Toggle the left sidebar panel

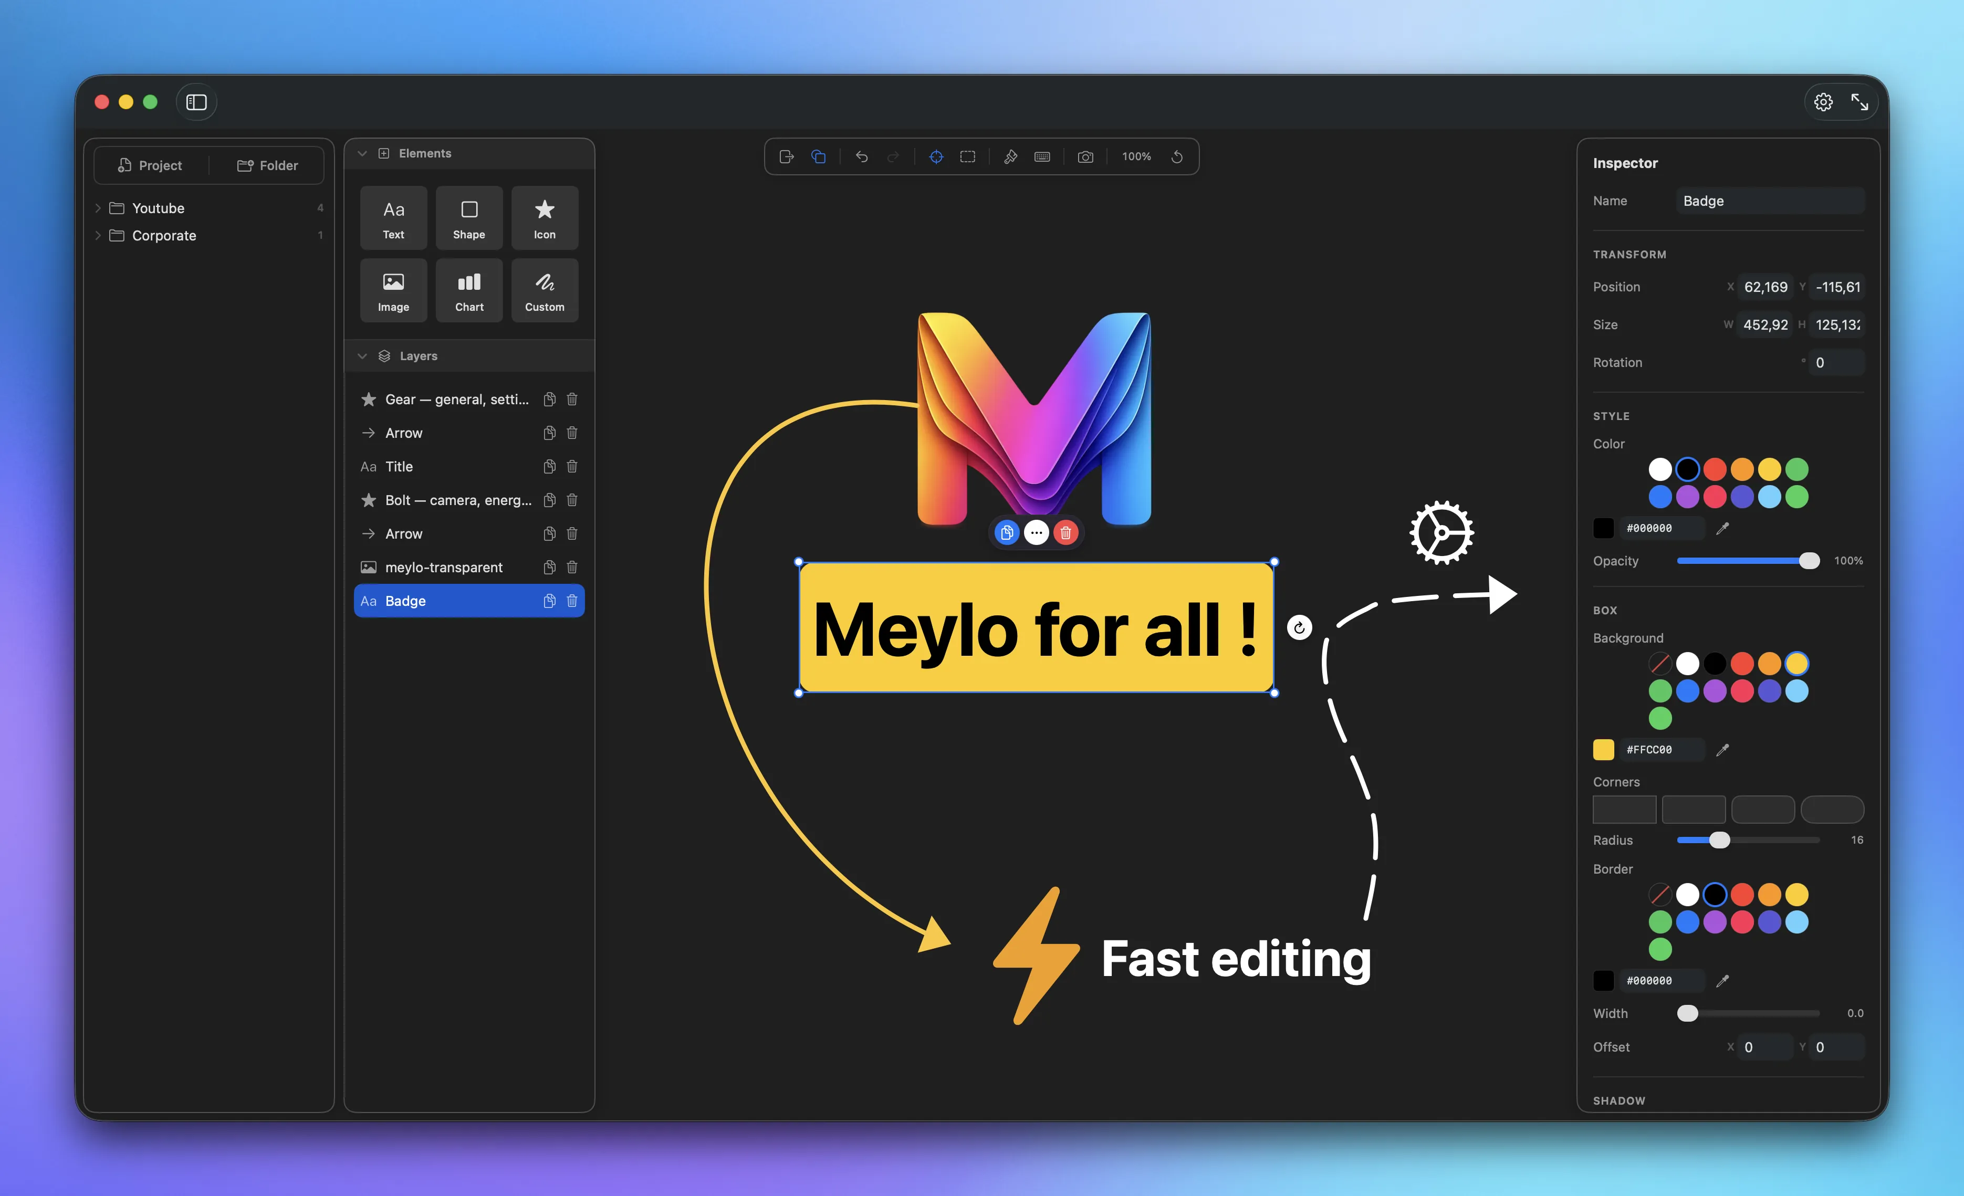pos(196,102)
